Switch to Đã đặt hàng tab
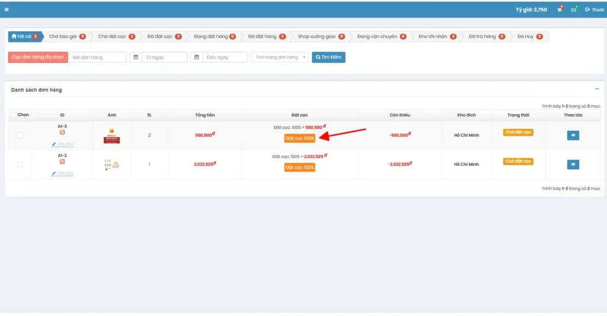The image size is (607, 316). [x=267, y=36]
